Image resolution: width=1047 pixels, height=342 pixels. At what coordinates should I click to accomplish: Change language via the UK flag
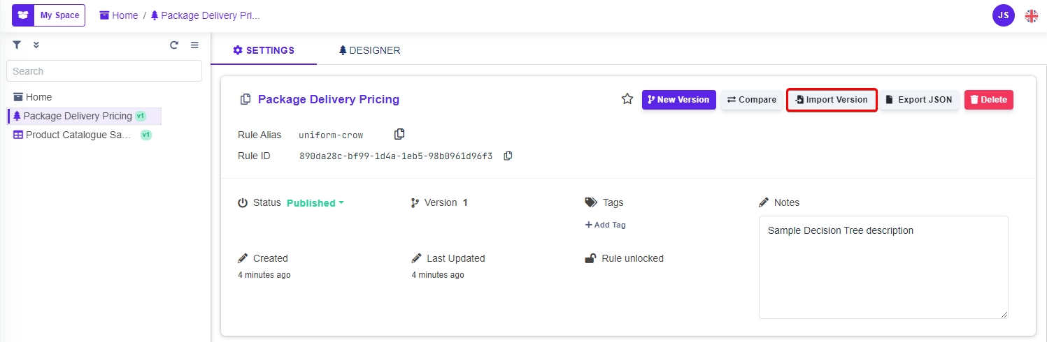(1032, 15)
